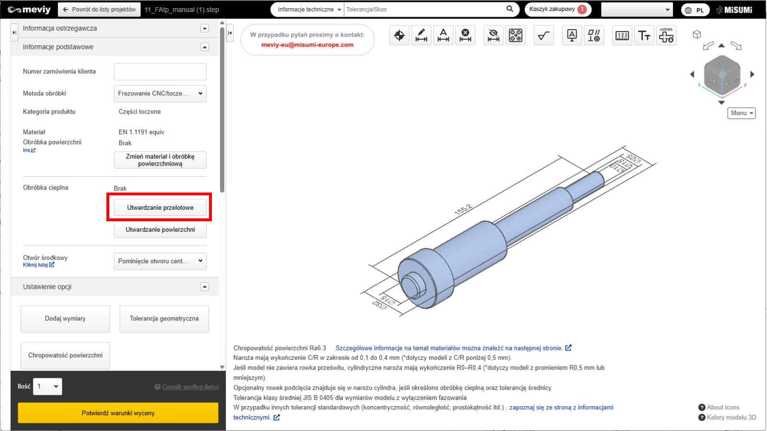Click the center-target crosshair toolbar icon
The height and width of the screenshot is (431, 767).
pyautogui.click(x=399, y=35)
